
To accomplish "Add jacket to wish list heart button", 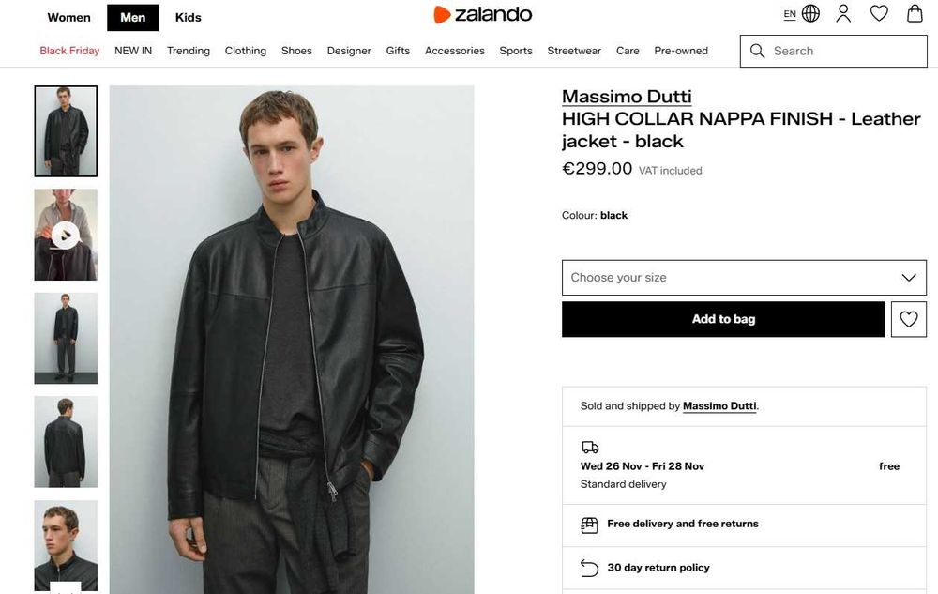I will [x=908, y=319].
